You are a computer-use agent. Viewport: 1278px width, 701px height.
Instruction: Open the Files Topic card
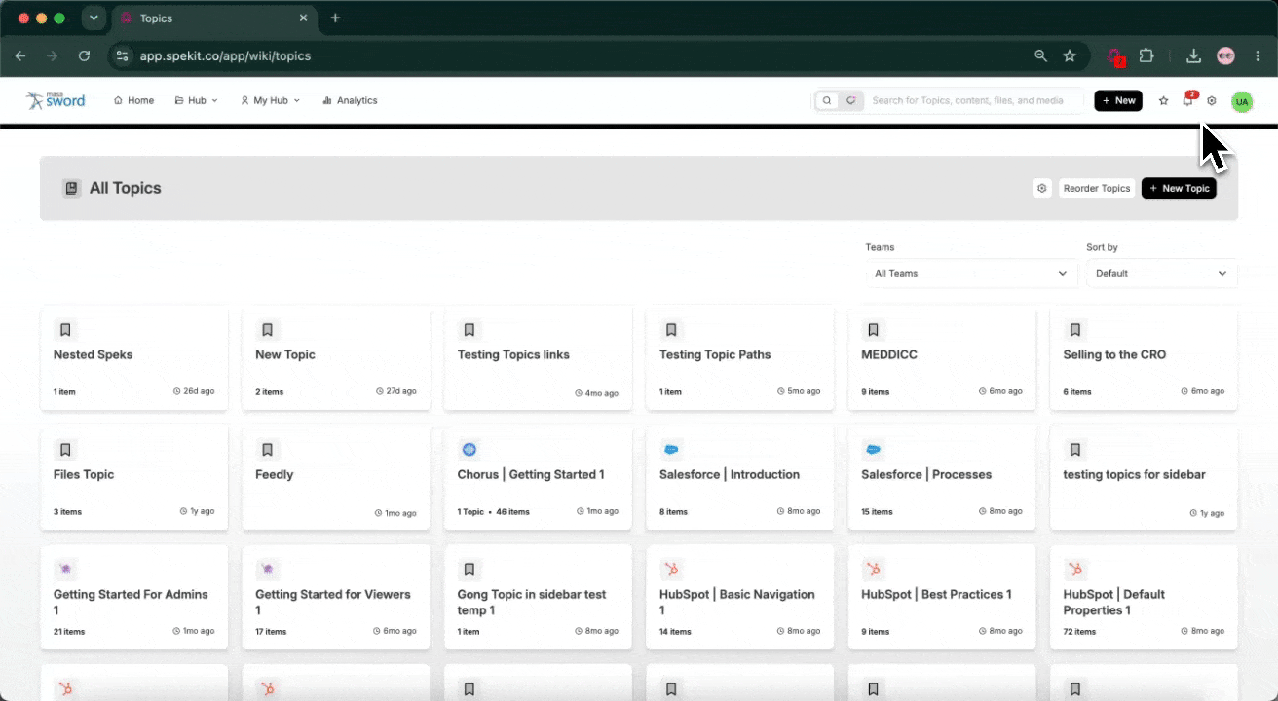(x=134, y=477)
